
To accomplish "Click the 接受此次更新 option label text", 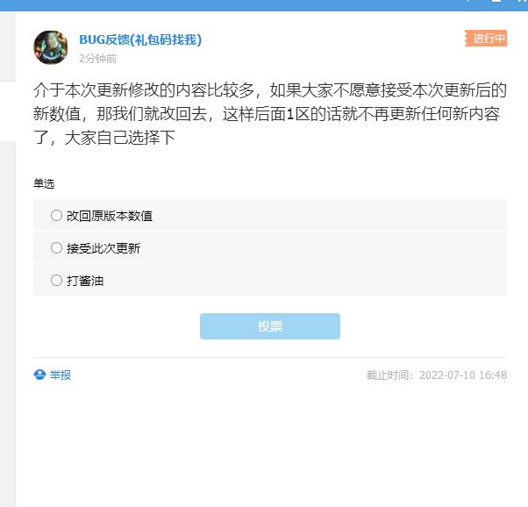I will pos(103,248).
